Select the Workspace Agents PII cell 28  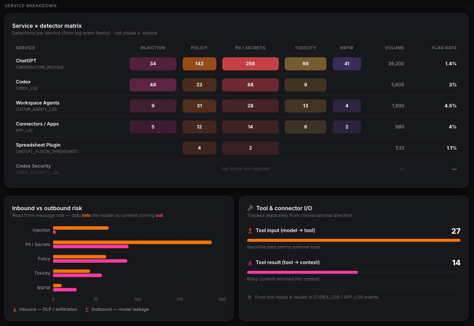tap(250, 106)
